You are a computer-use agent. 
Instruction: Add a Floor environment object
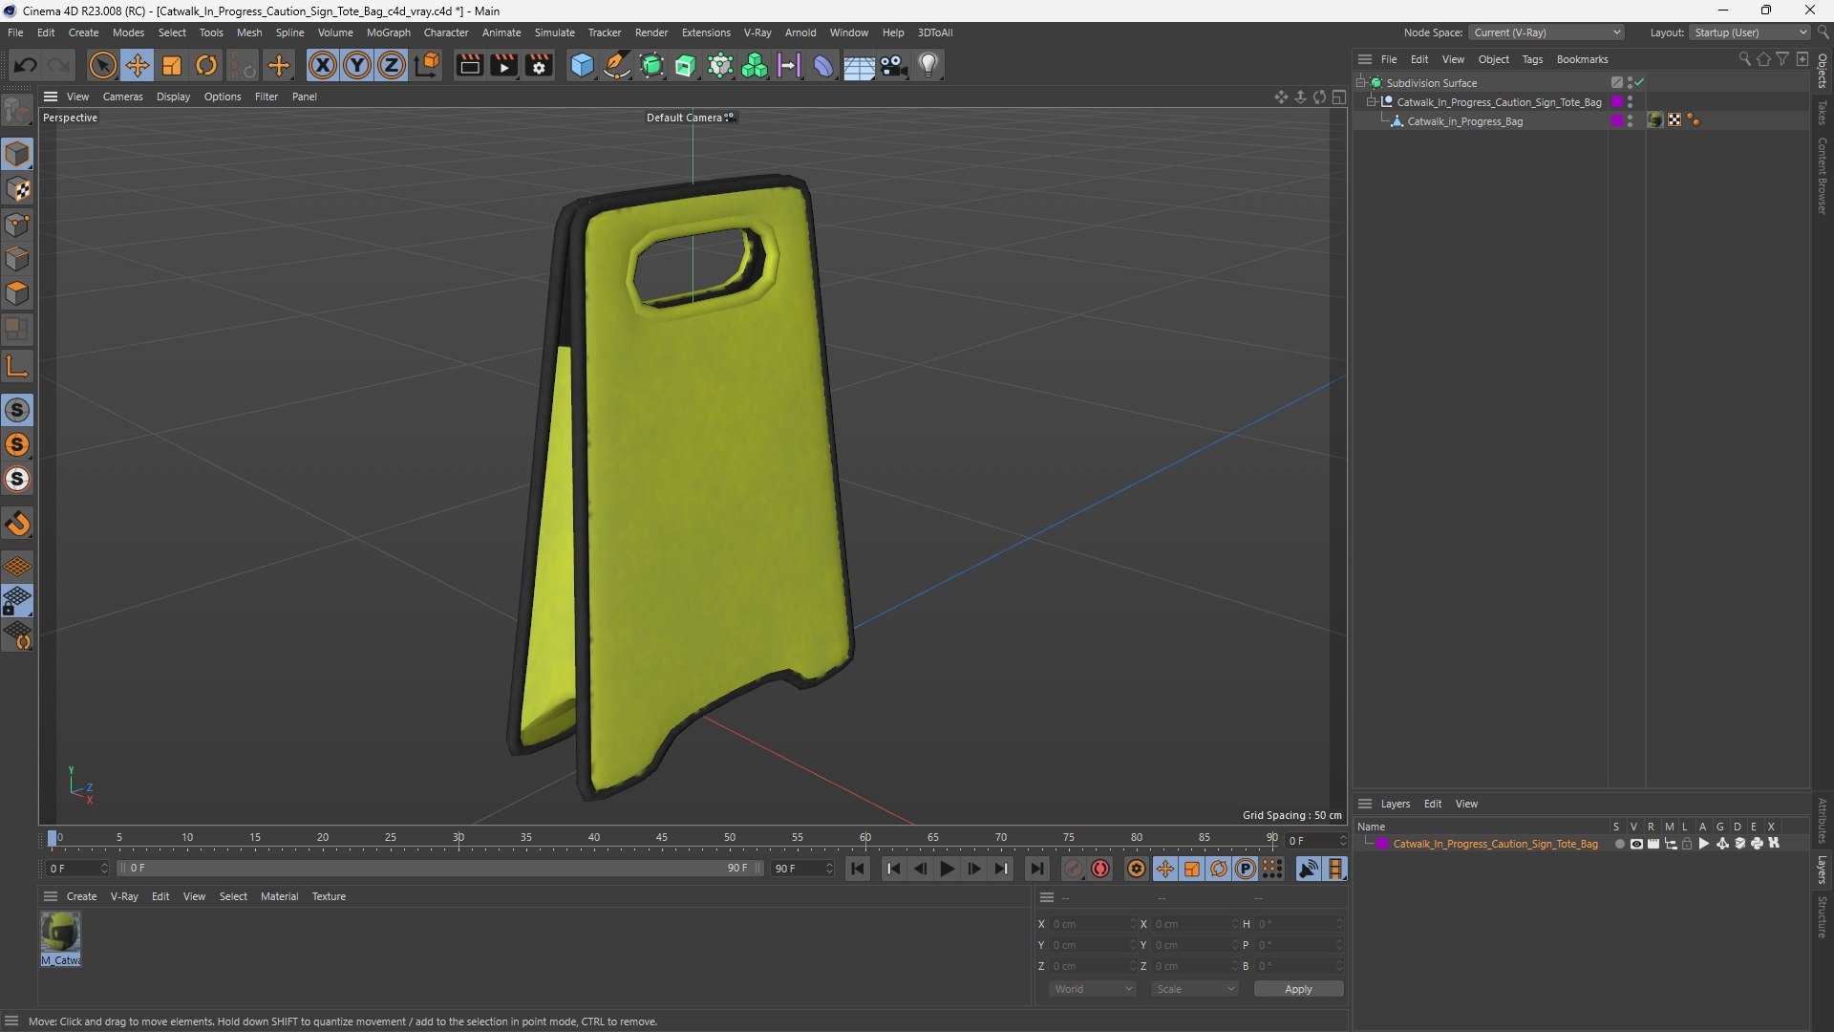click(859, 65)
